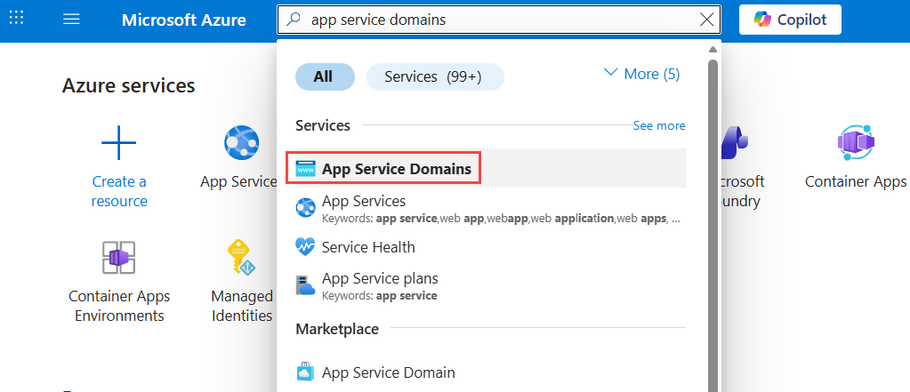Screen dimensions: 910x392
Task: Click into the 'app service domains' search box
Action: 499,20
